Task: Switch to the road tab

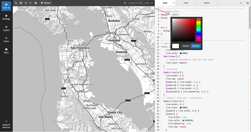Action: (x=186, y=3)
